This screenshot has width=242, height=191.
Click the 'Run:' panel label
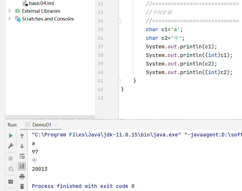pyautogui.click(x=12, y=125)
